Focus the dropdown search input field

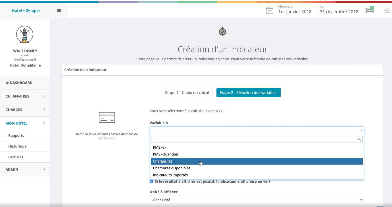(x=257, y=139)
